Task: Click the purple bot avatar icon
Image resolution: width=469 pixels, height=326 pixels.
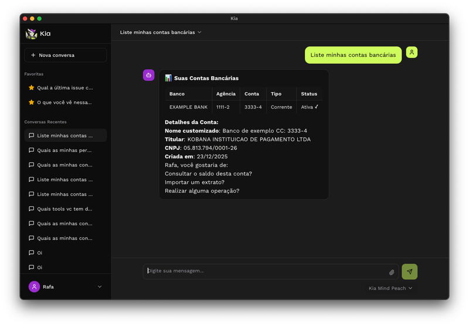Action: pyautogui.click(x=149, y=75)
